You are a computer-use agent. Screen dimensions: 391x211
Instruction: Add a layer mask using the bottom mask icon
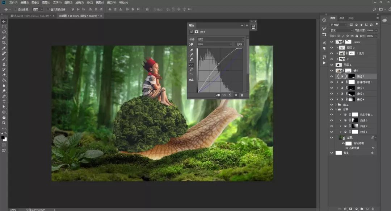point(350,209)
